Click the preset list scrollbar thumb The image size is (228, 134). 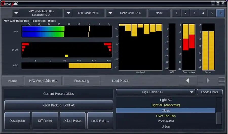[x=219, y=118]
